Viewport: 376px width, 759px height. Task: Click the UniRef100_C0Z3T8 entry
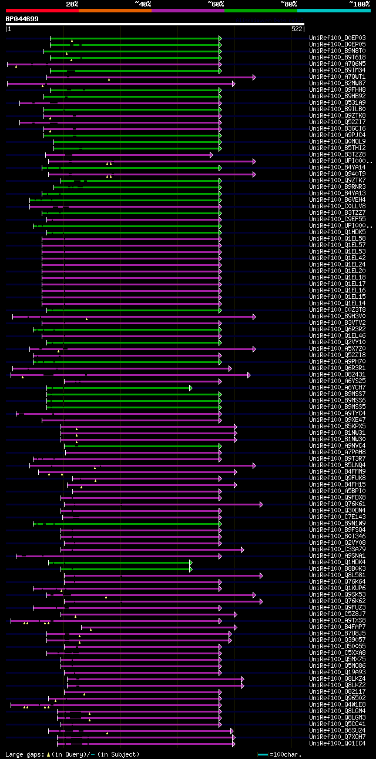tap(337, 310)
